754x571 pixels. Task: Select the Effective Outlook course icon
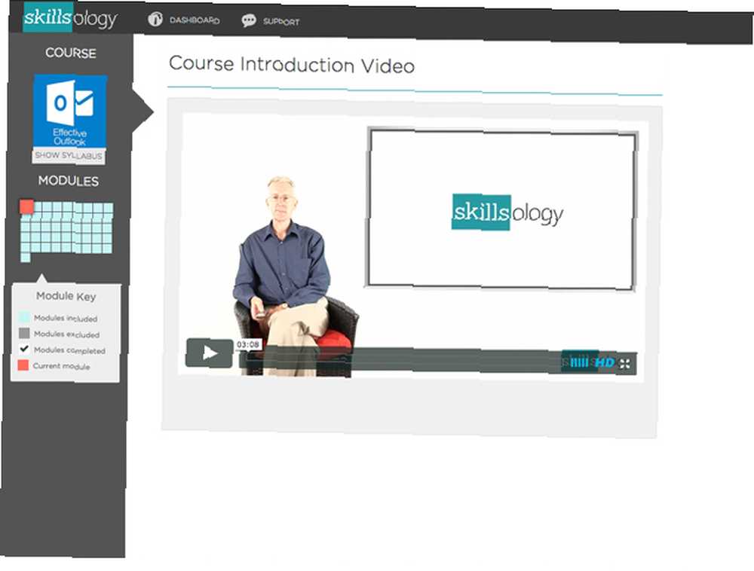coord(70,111)
